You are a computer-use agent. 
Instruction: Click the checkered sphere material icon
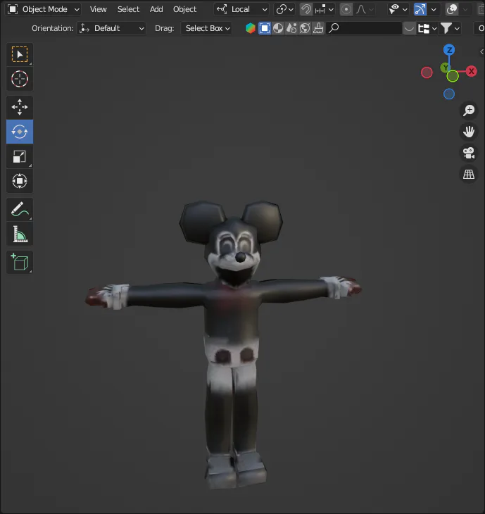click(278, 29)
